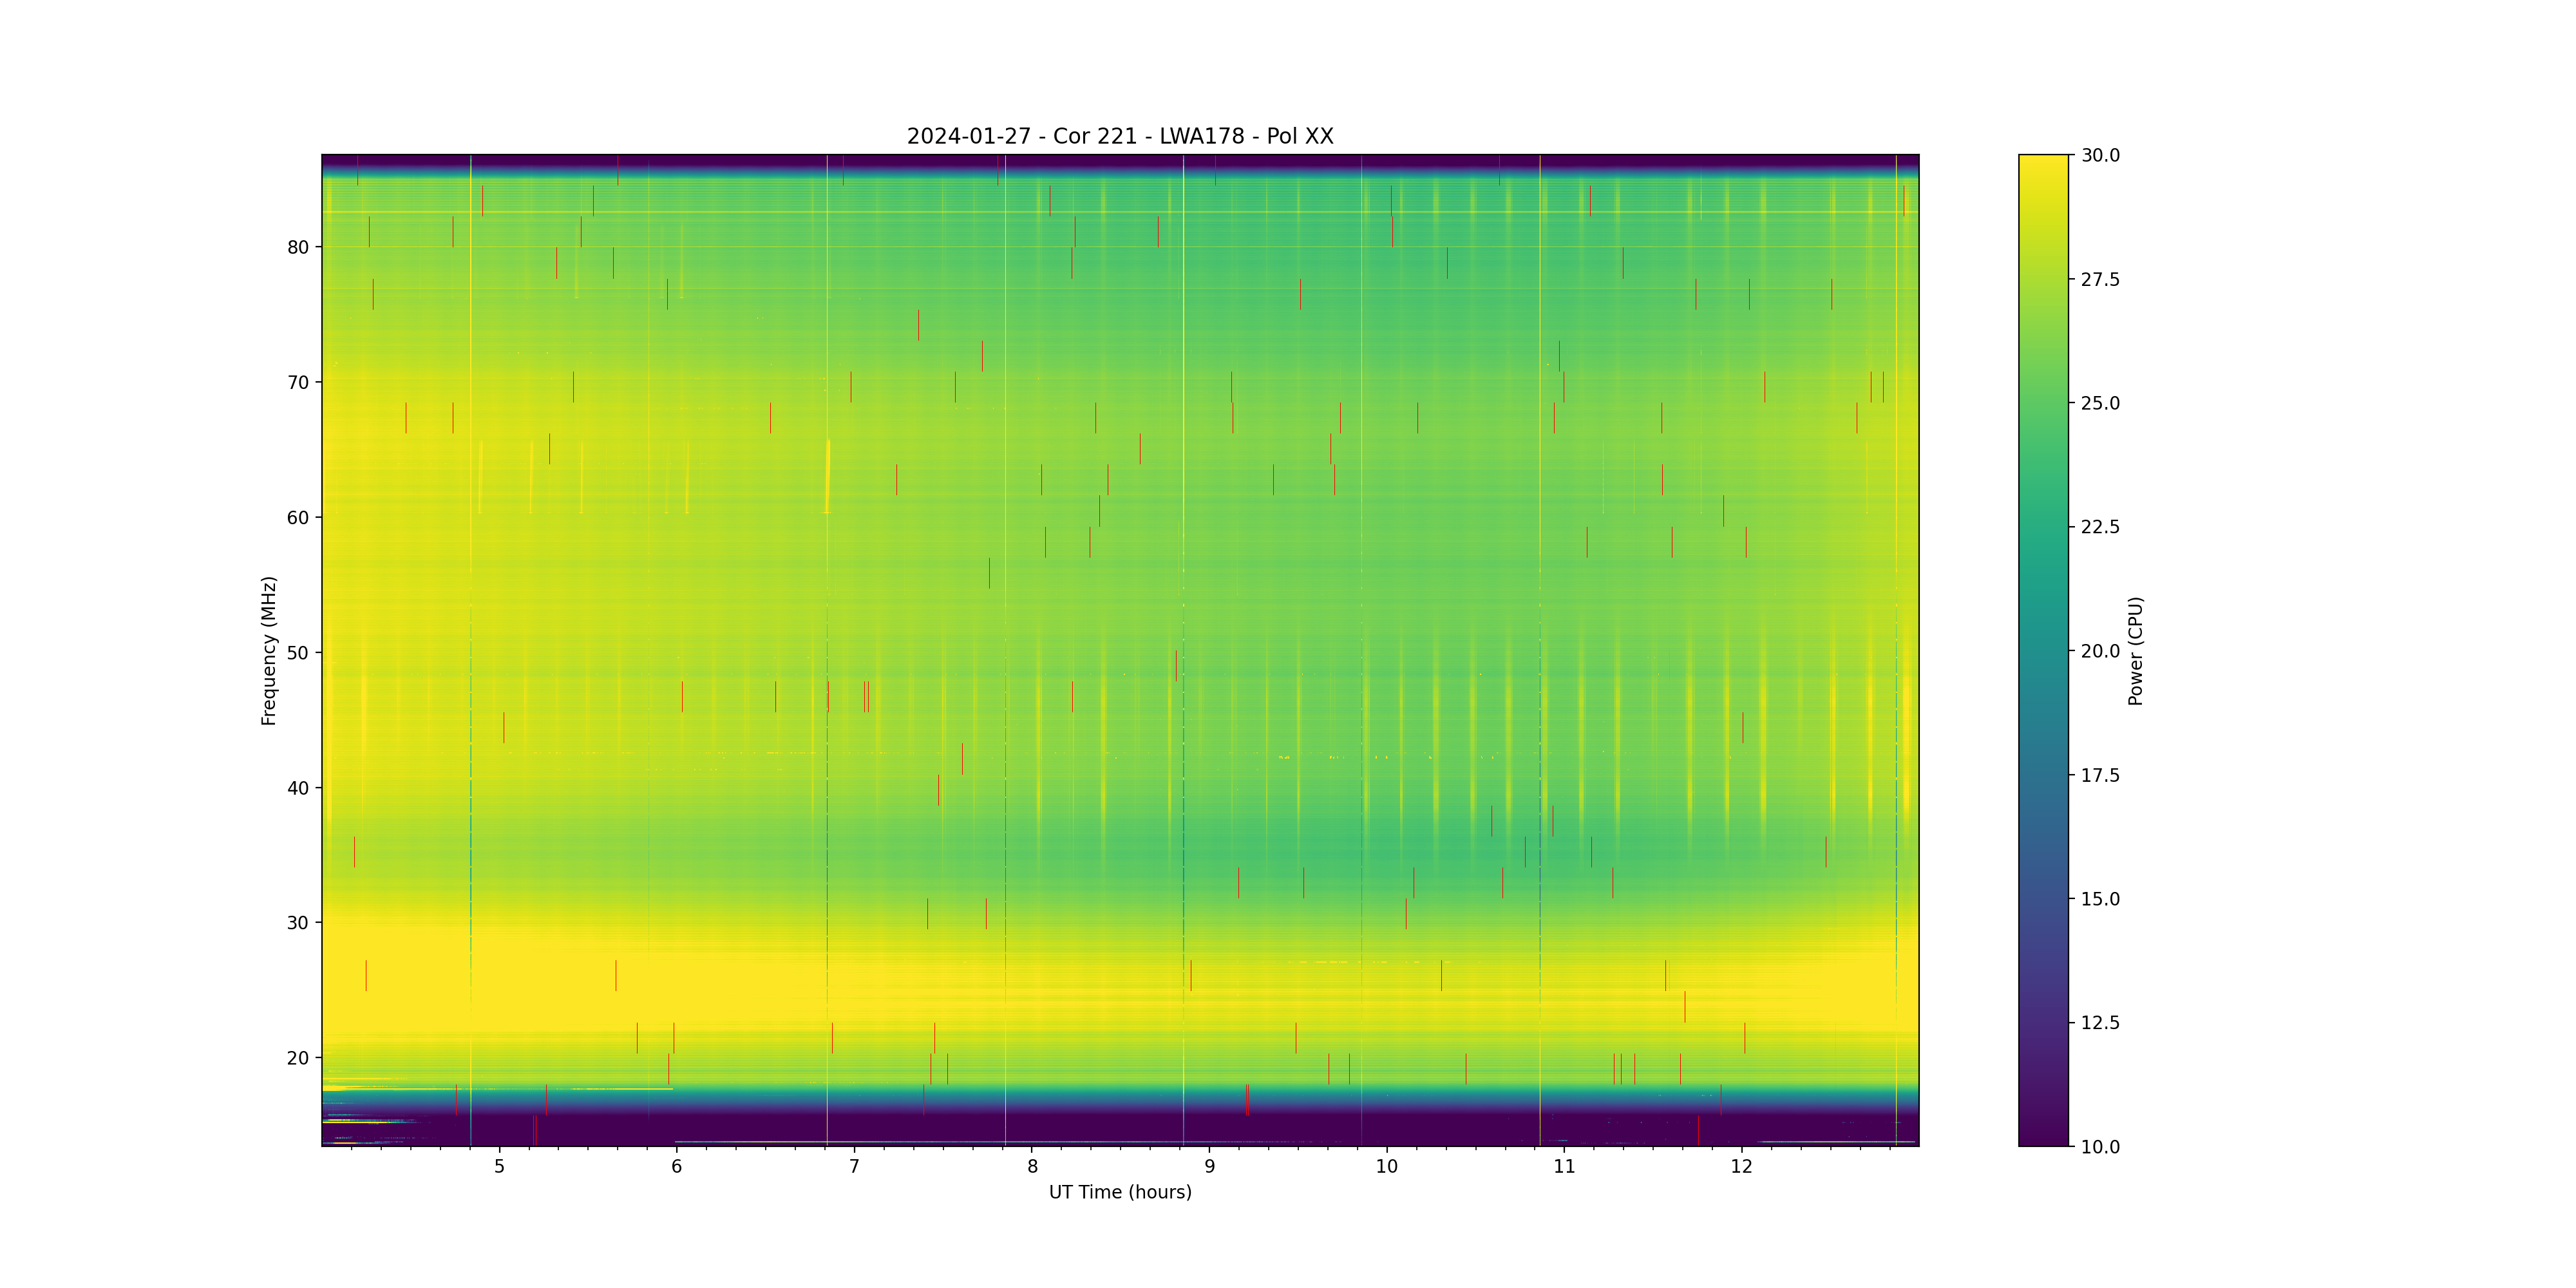Screen dimensions: 2576x1288
Task: Click the 'Power (CPU)' colorbar label
Action: [x=2135, y=650]
